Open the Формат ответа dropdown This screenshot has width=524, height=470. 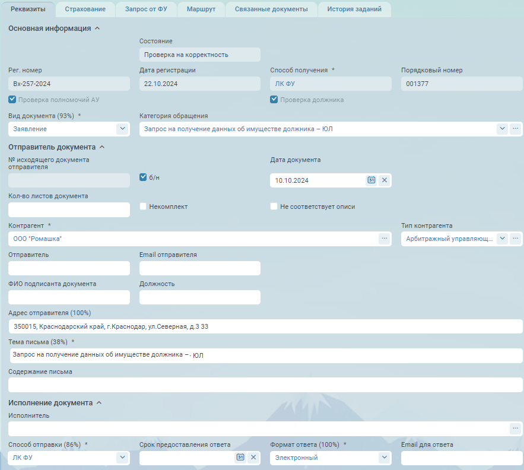[x=384, y=458]
